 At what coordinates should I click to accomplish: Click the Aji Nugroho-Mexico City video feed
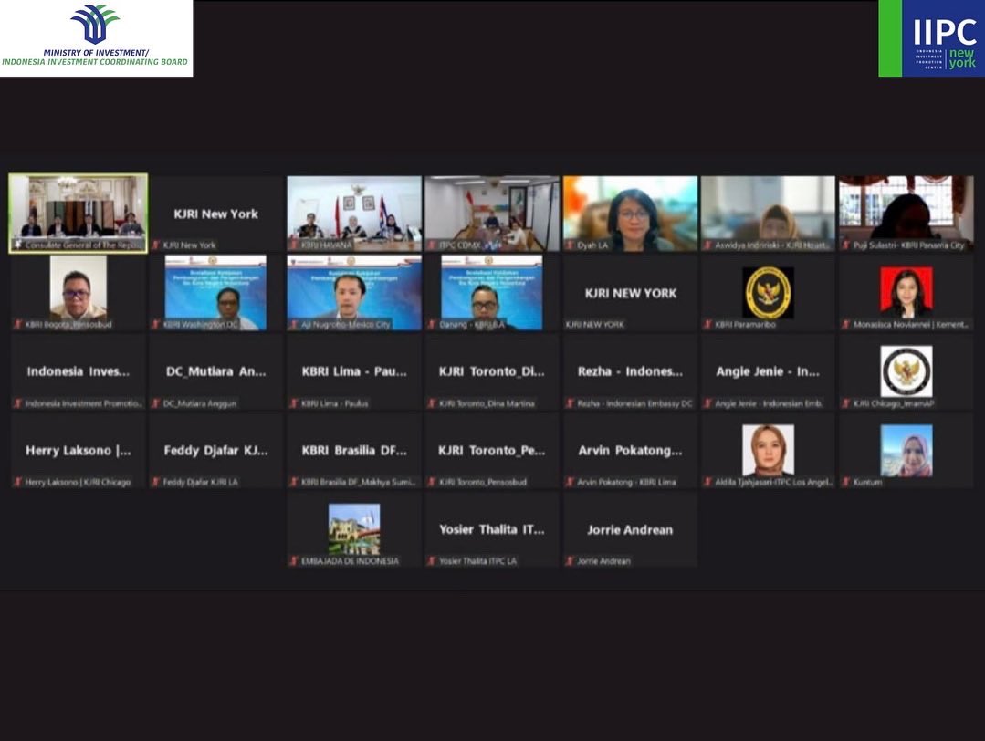tap(354, 292)
